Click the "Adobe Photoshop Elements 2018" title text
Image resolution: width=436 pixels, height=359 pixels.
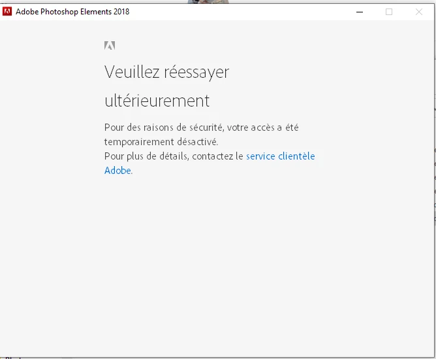pyautogui.click(x=72, y=12)
